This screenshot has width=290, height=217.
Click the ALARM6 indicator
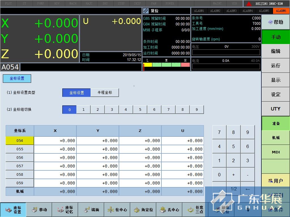tap(281, 11)
